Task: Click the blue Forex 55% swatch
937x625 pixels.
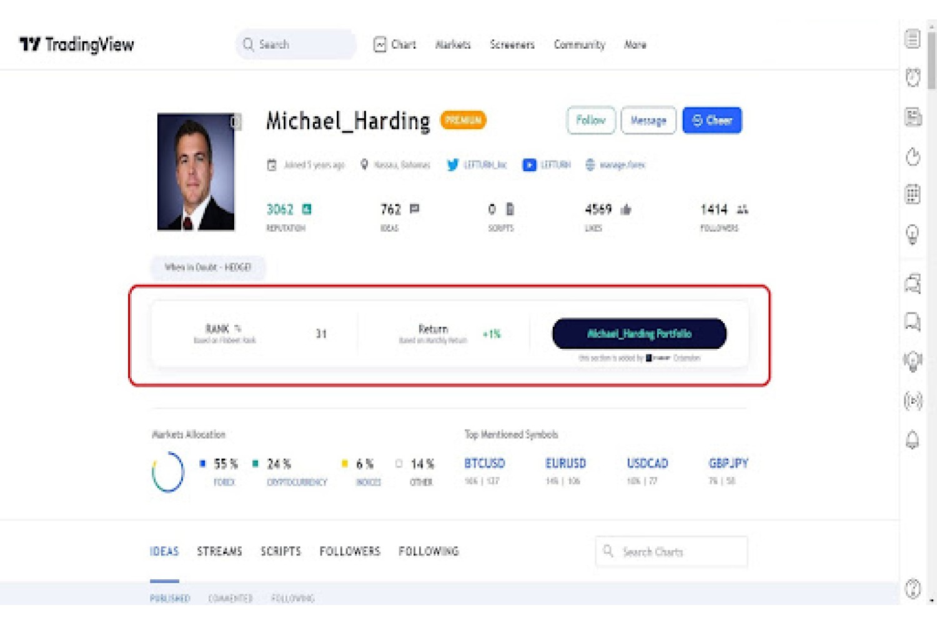Action: point(202,463)
